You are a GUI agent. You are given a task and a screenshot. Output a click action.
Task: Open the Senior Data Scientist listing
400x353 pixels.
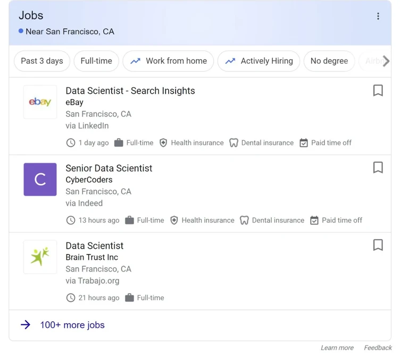tap(109, 168)
